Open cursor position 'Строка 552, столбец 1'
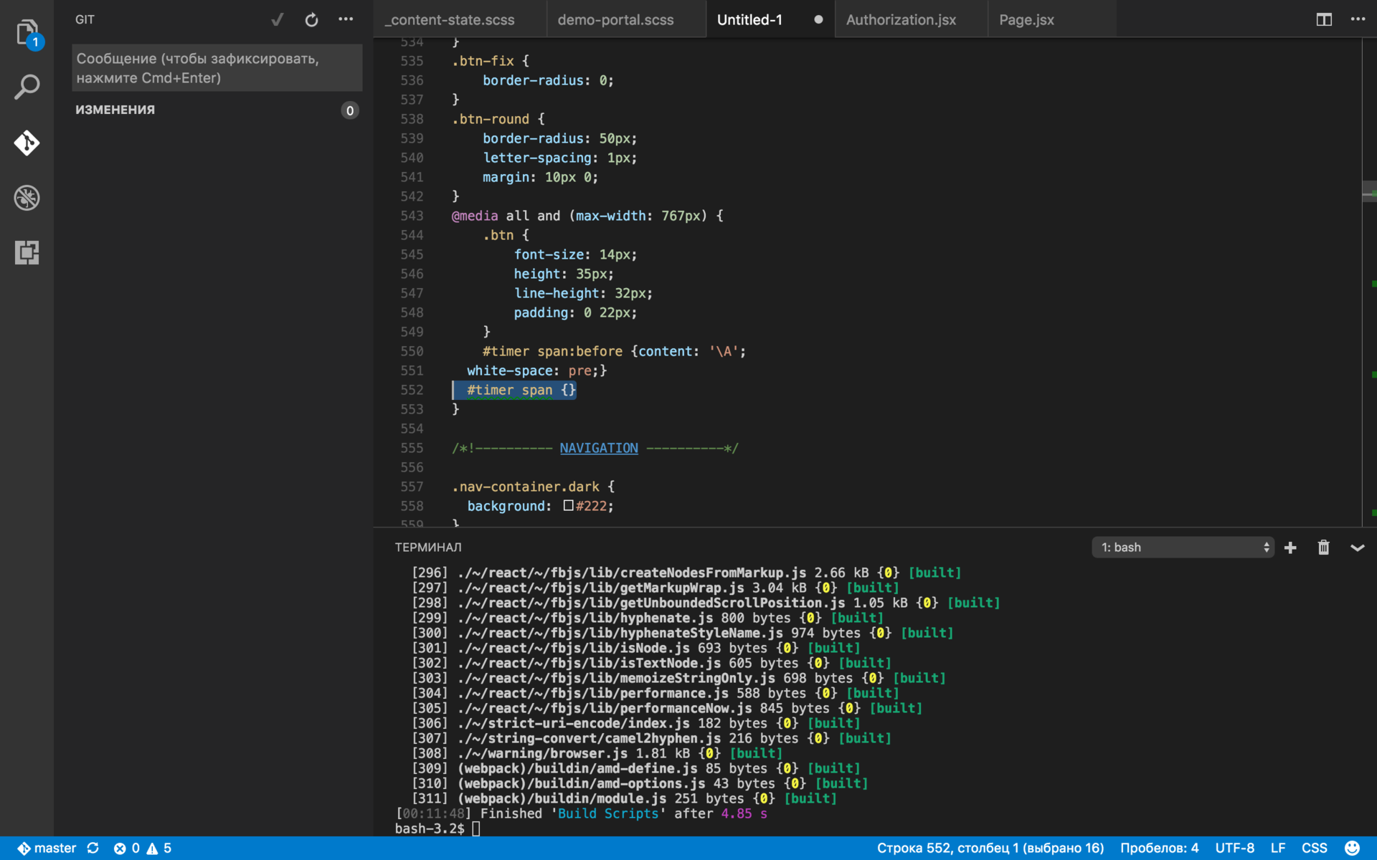 [x=990, y=849]
